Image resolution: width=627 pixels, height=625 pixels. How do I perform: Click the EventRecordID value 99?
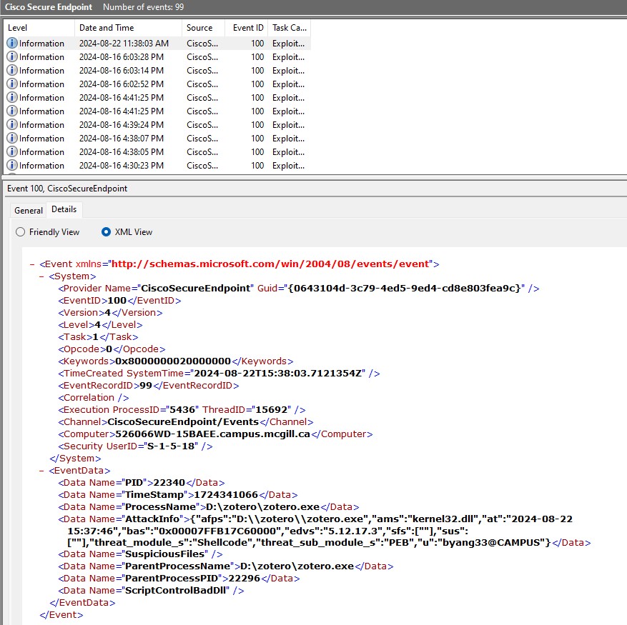(146, 386)
